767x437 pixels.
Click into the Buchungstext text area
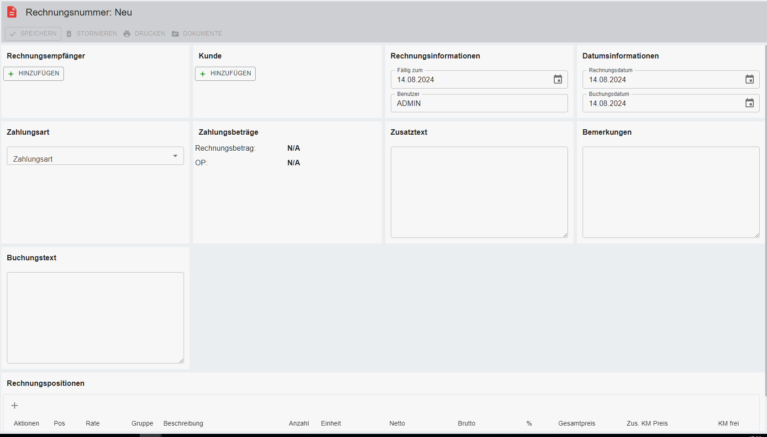point(95,318)
